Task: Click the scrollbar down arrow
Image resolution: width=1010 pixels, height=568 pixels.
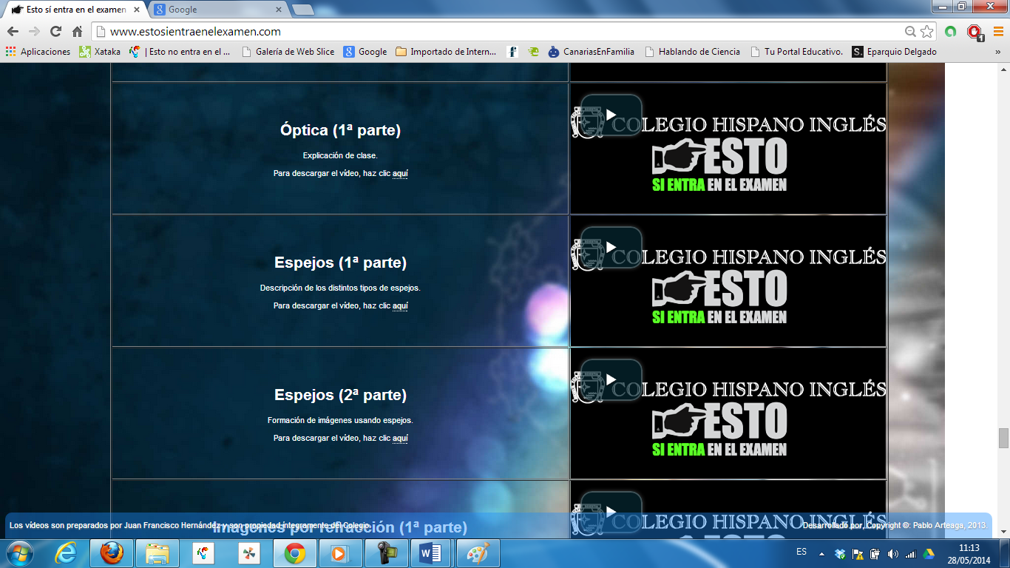Action: pos(1003,532)
